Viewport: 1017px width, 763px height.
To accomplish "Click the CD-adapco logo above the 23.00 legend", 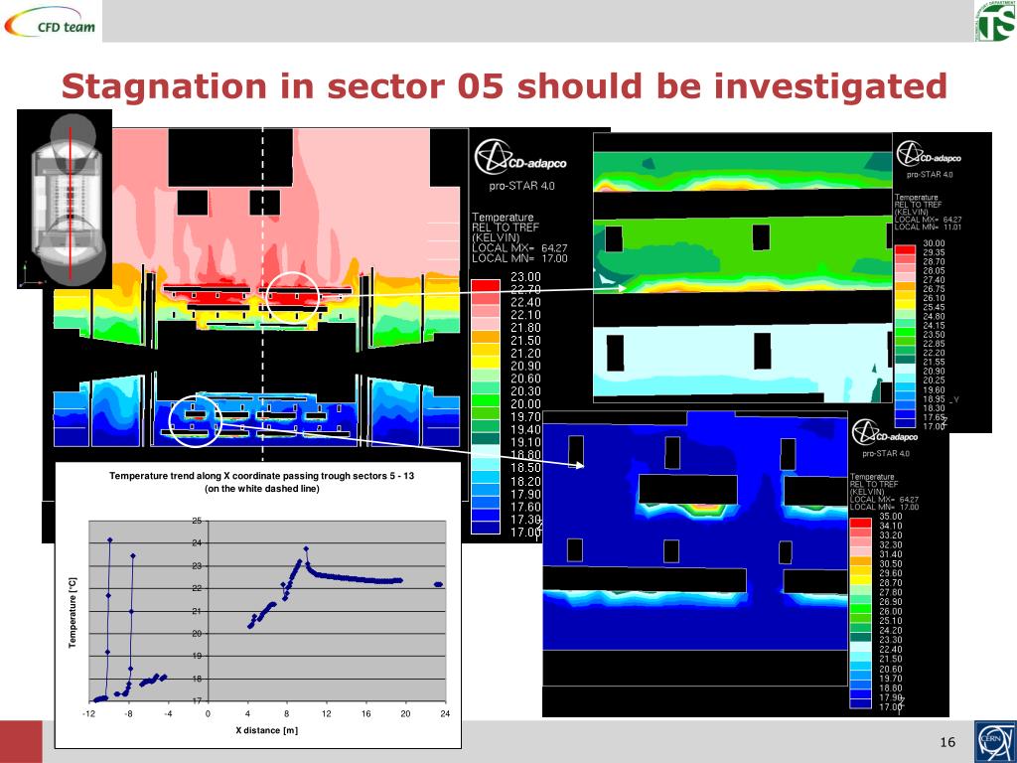I will point(520,156).
